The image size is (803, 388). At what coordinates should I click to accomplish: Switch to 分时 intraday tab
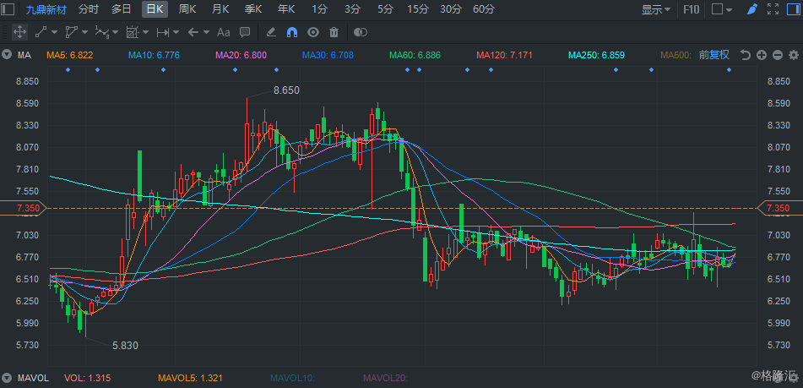click(88, 10)
